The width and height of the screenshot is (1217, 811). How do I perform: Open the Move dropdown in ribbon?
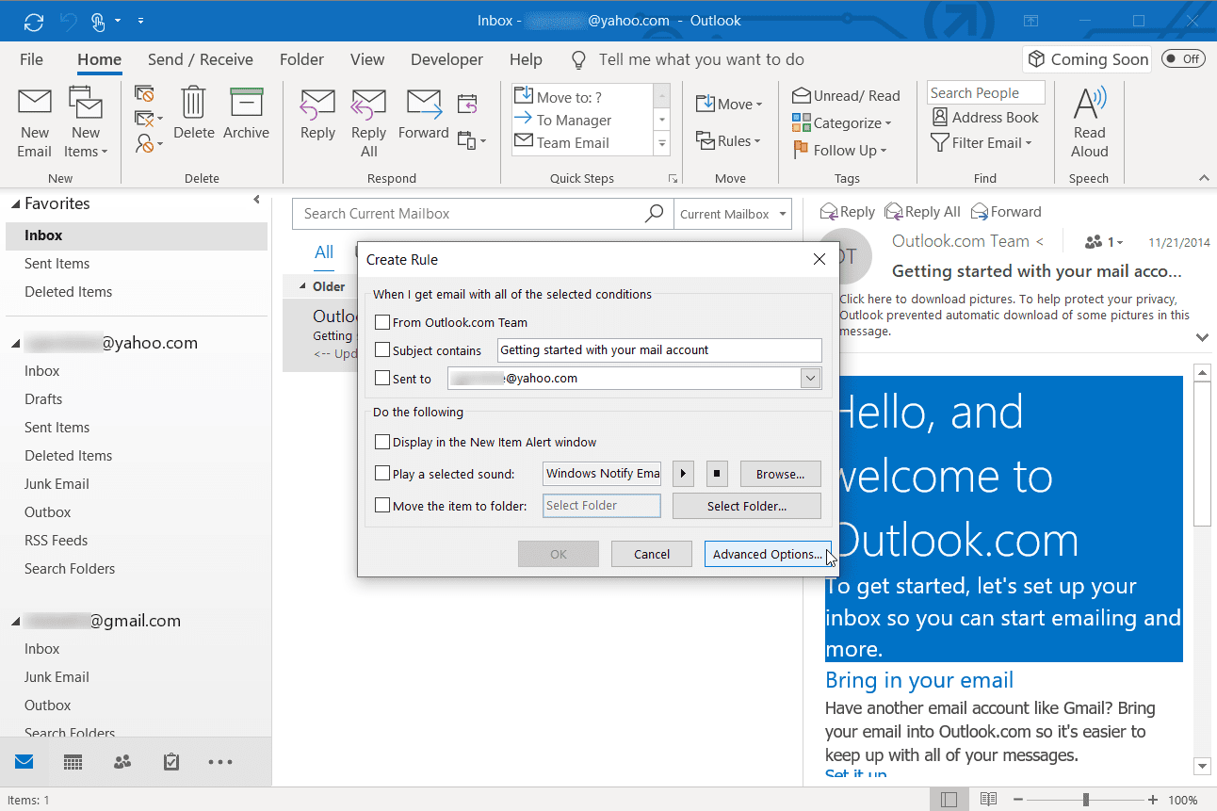728,104
